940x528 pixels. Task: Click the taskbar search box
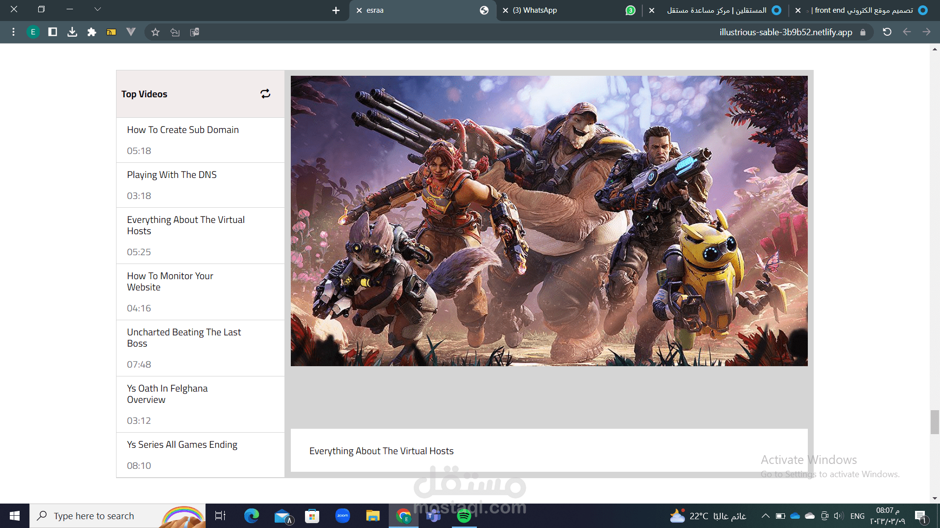pos(117,516)
